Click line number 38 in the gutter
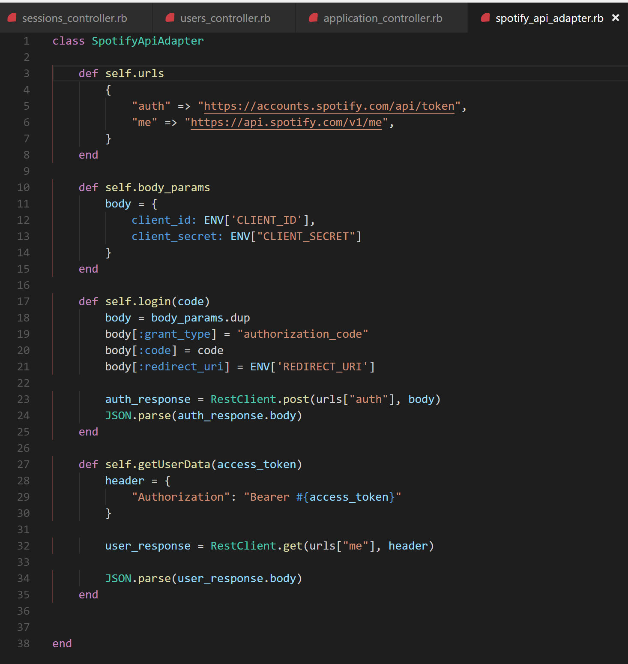Screen dimensions: 628x664 click(24, 643)
